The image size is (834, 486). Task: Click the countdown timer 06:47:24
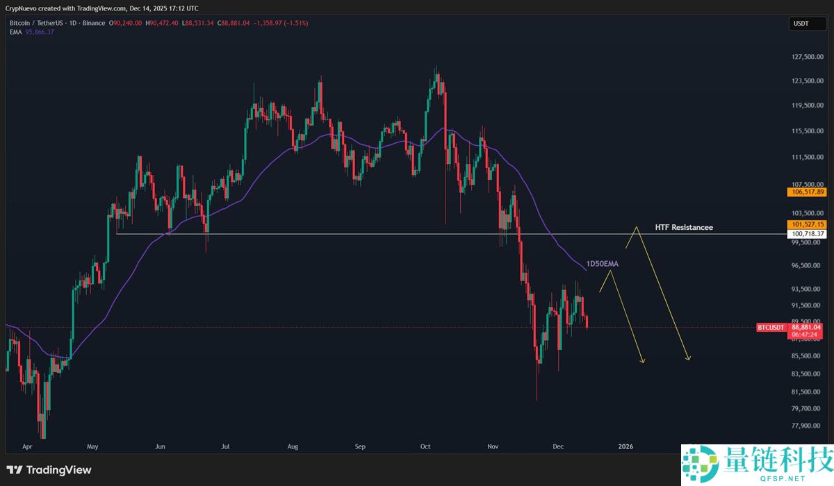point(806,334)
